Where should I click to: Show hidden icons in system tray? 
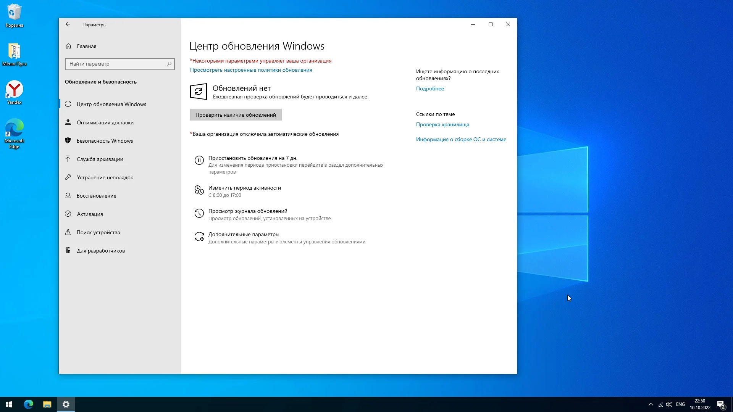(651, 404)
